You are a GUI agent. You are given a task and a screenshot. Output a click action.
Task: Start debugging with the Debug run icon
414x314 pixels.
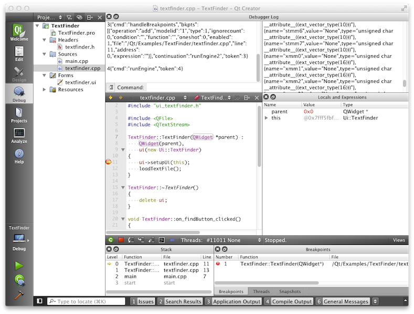pyautogui.click(x=19, y=280)
